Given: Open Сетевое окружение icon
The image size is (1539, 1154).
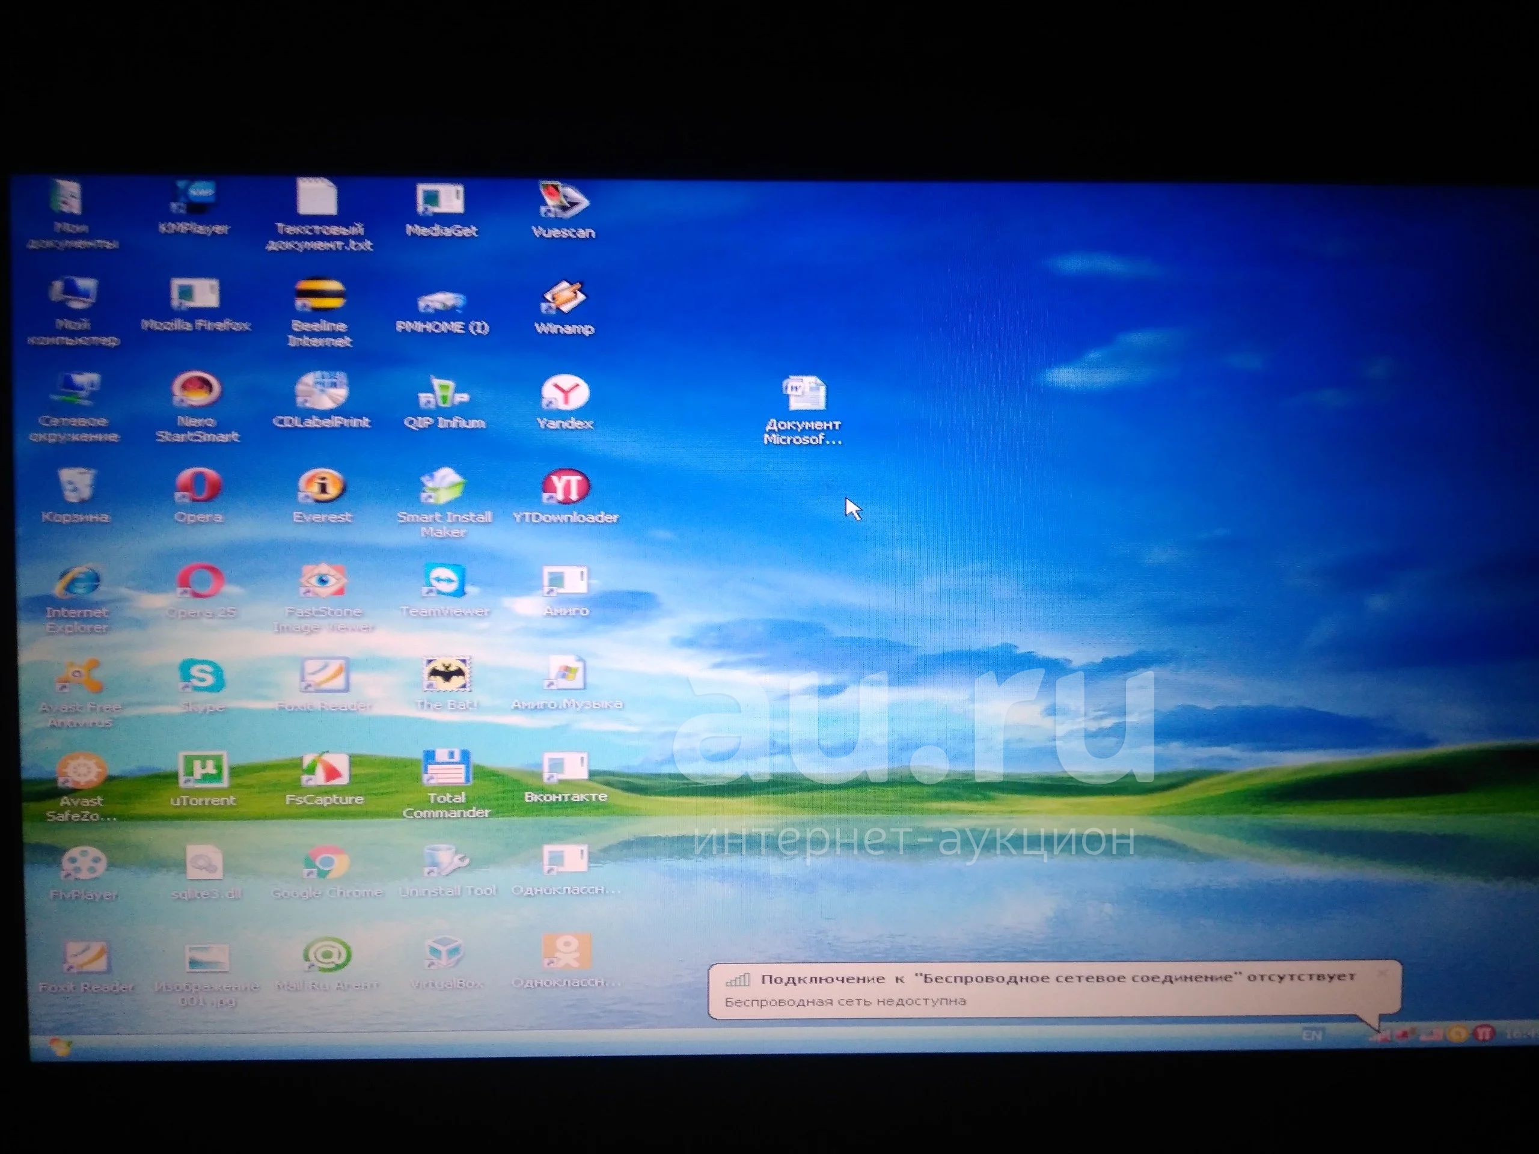Looking at the screenshot, I should point(73,408).
